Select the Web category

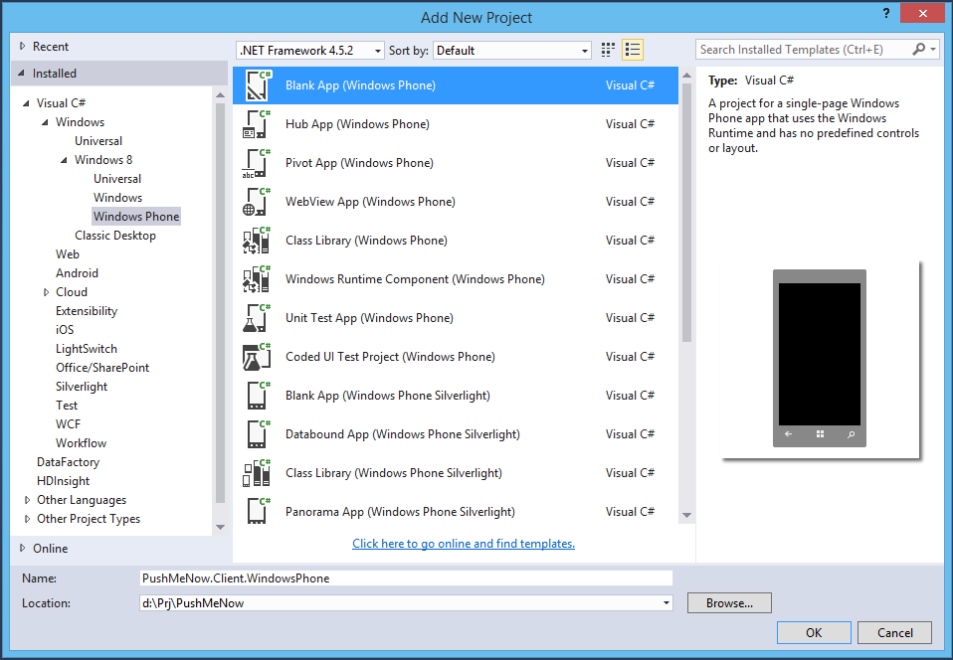click(x=68, y=254)
